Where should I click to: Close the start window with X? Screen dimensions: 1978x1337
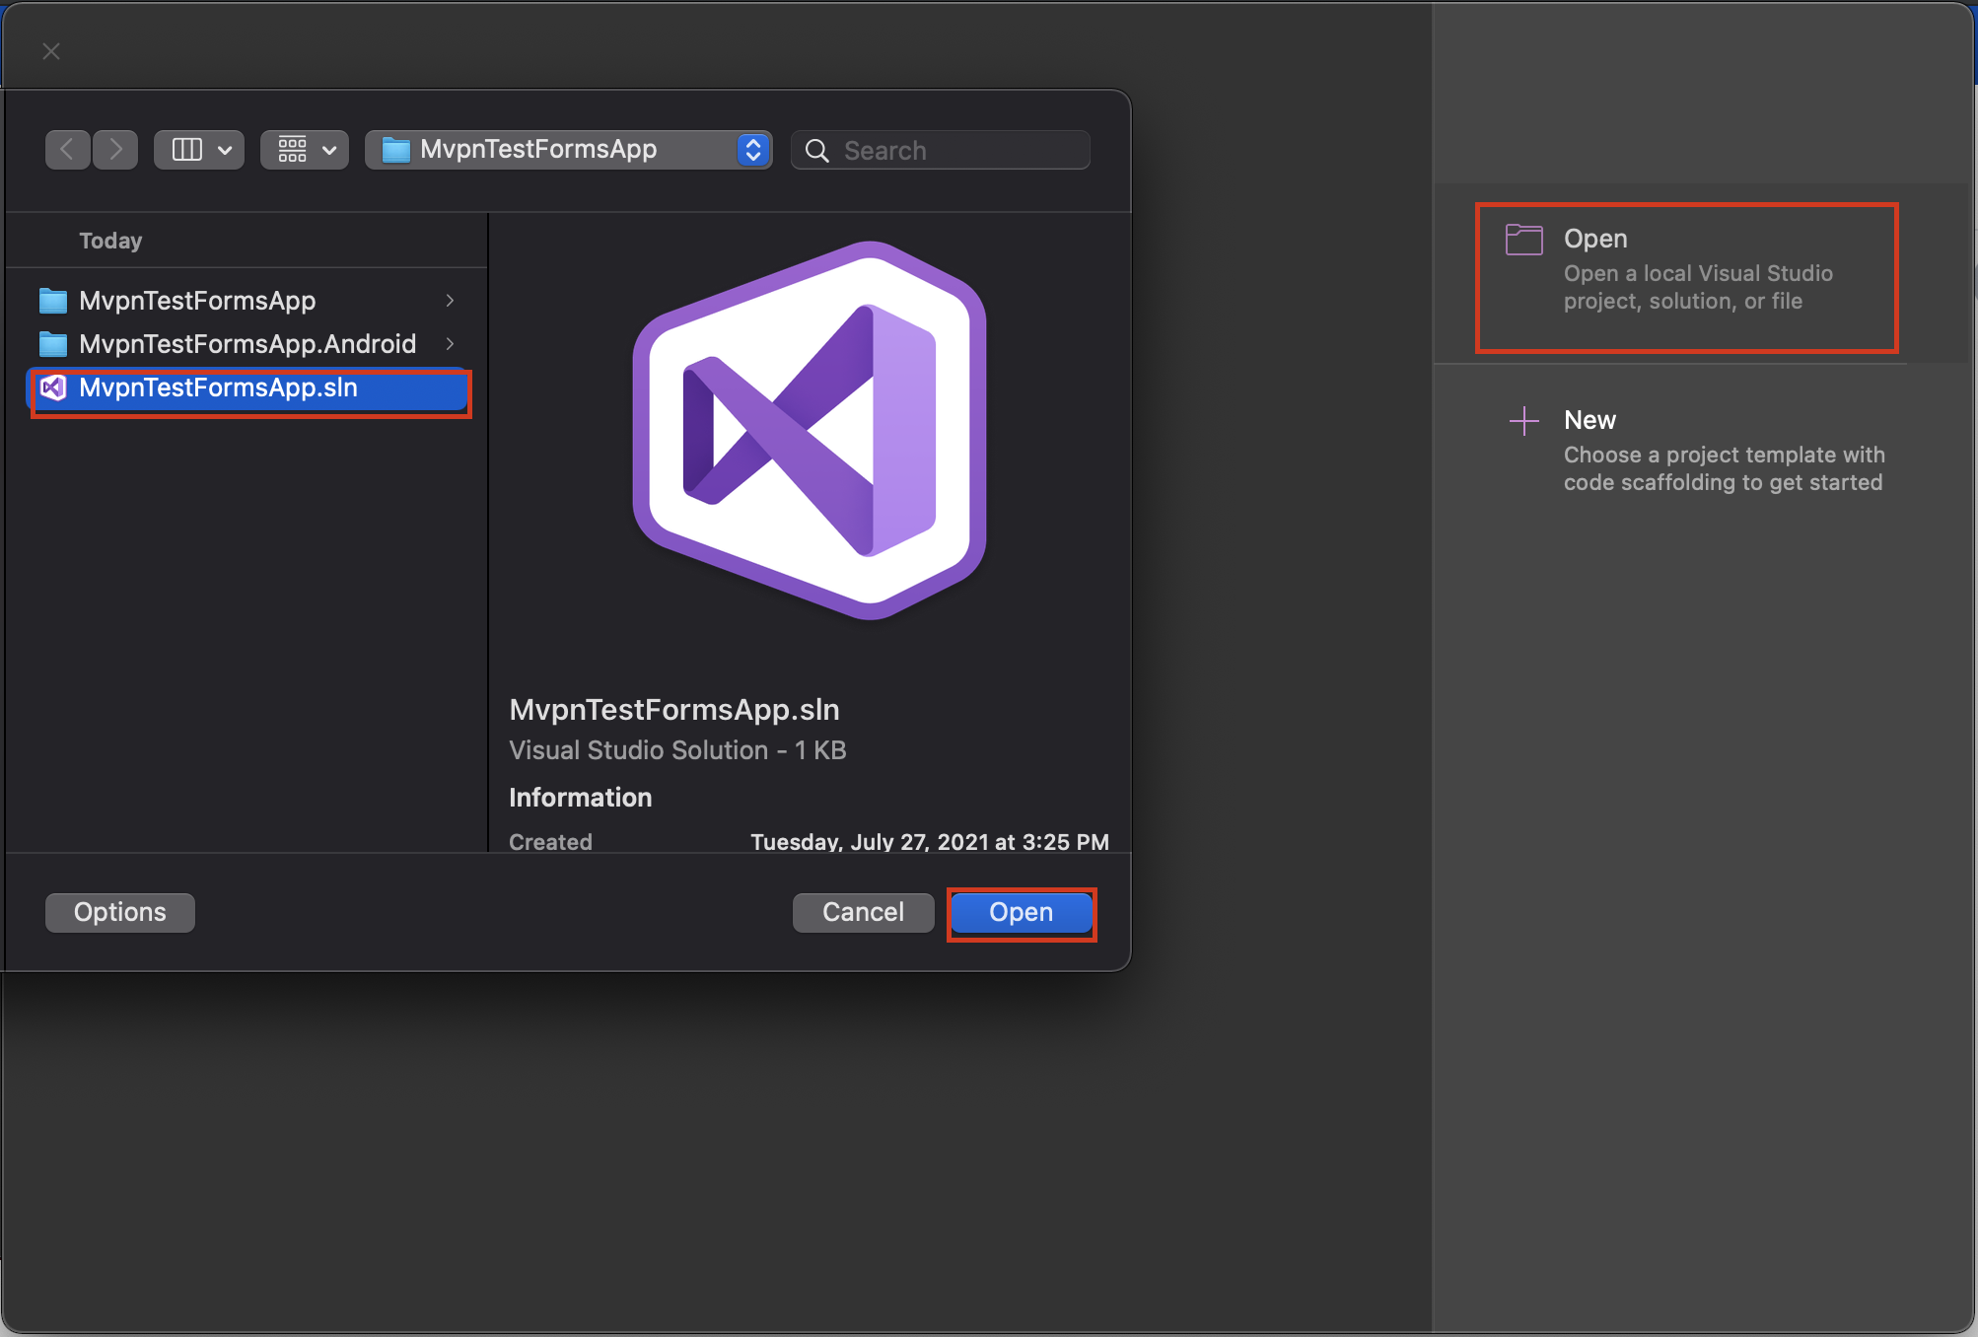click(51, 51)
